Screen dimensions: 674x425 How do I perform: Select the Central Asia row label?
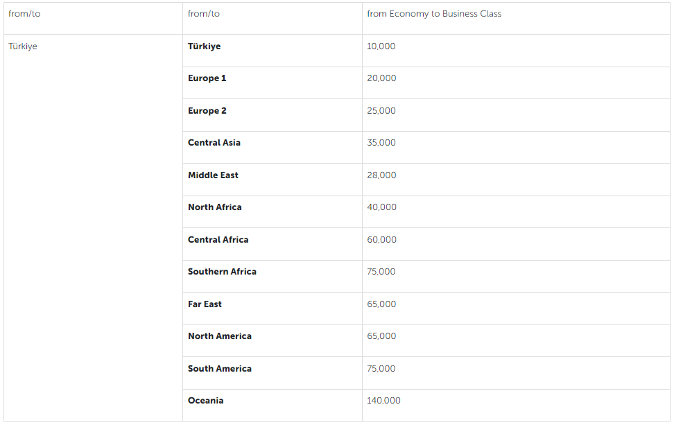pos(214,143)
